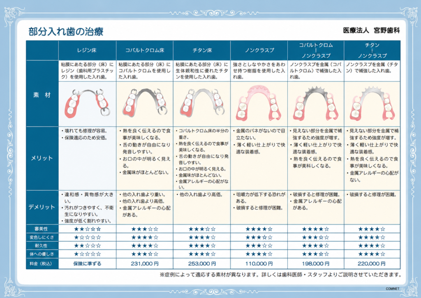
Task: Click the COMNET logo text
Action: pyautogui.click(x=392, y=289)
